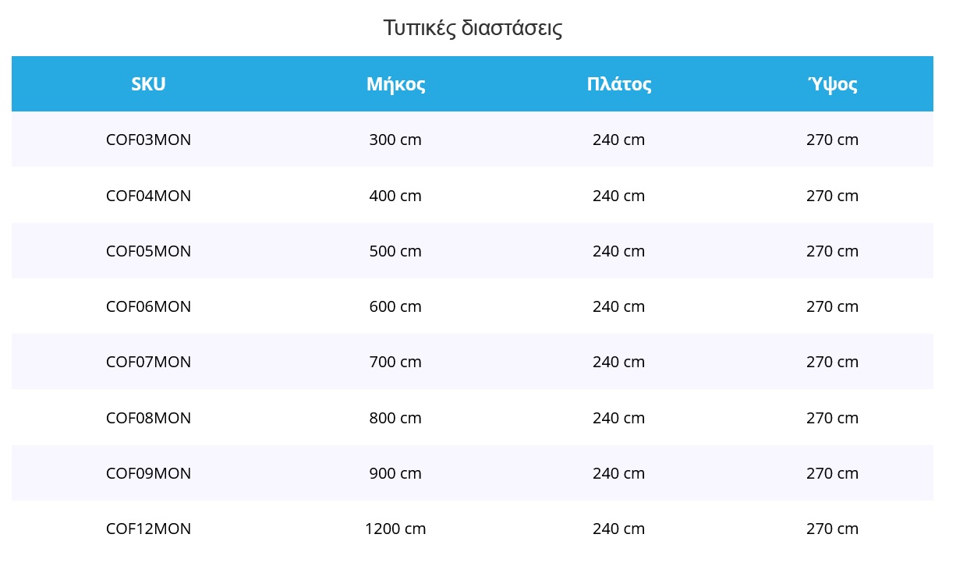Click the Ύψος column header
Viewport: 956px width, 566px height.
832,84
